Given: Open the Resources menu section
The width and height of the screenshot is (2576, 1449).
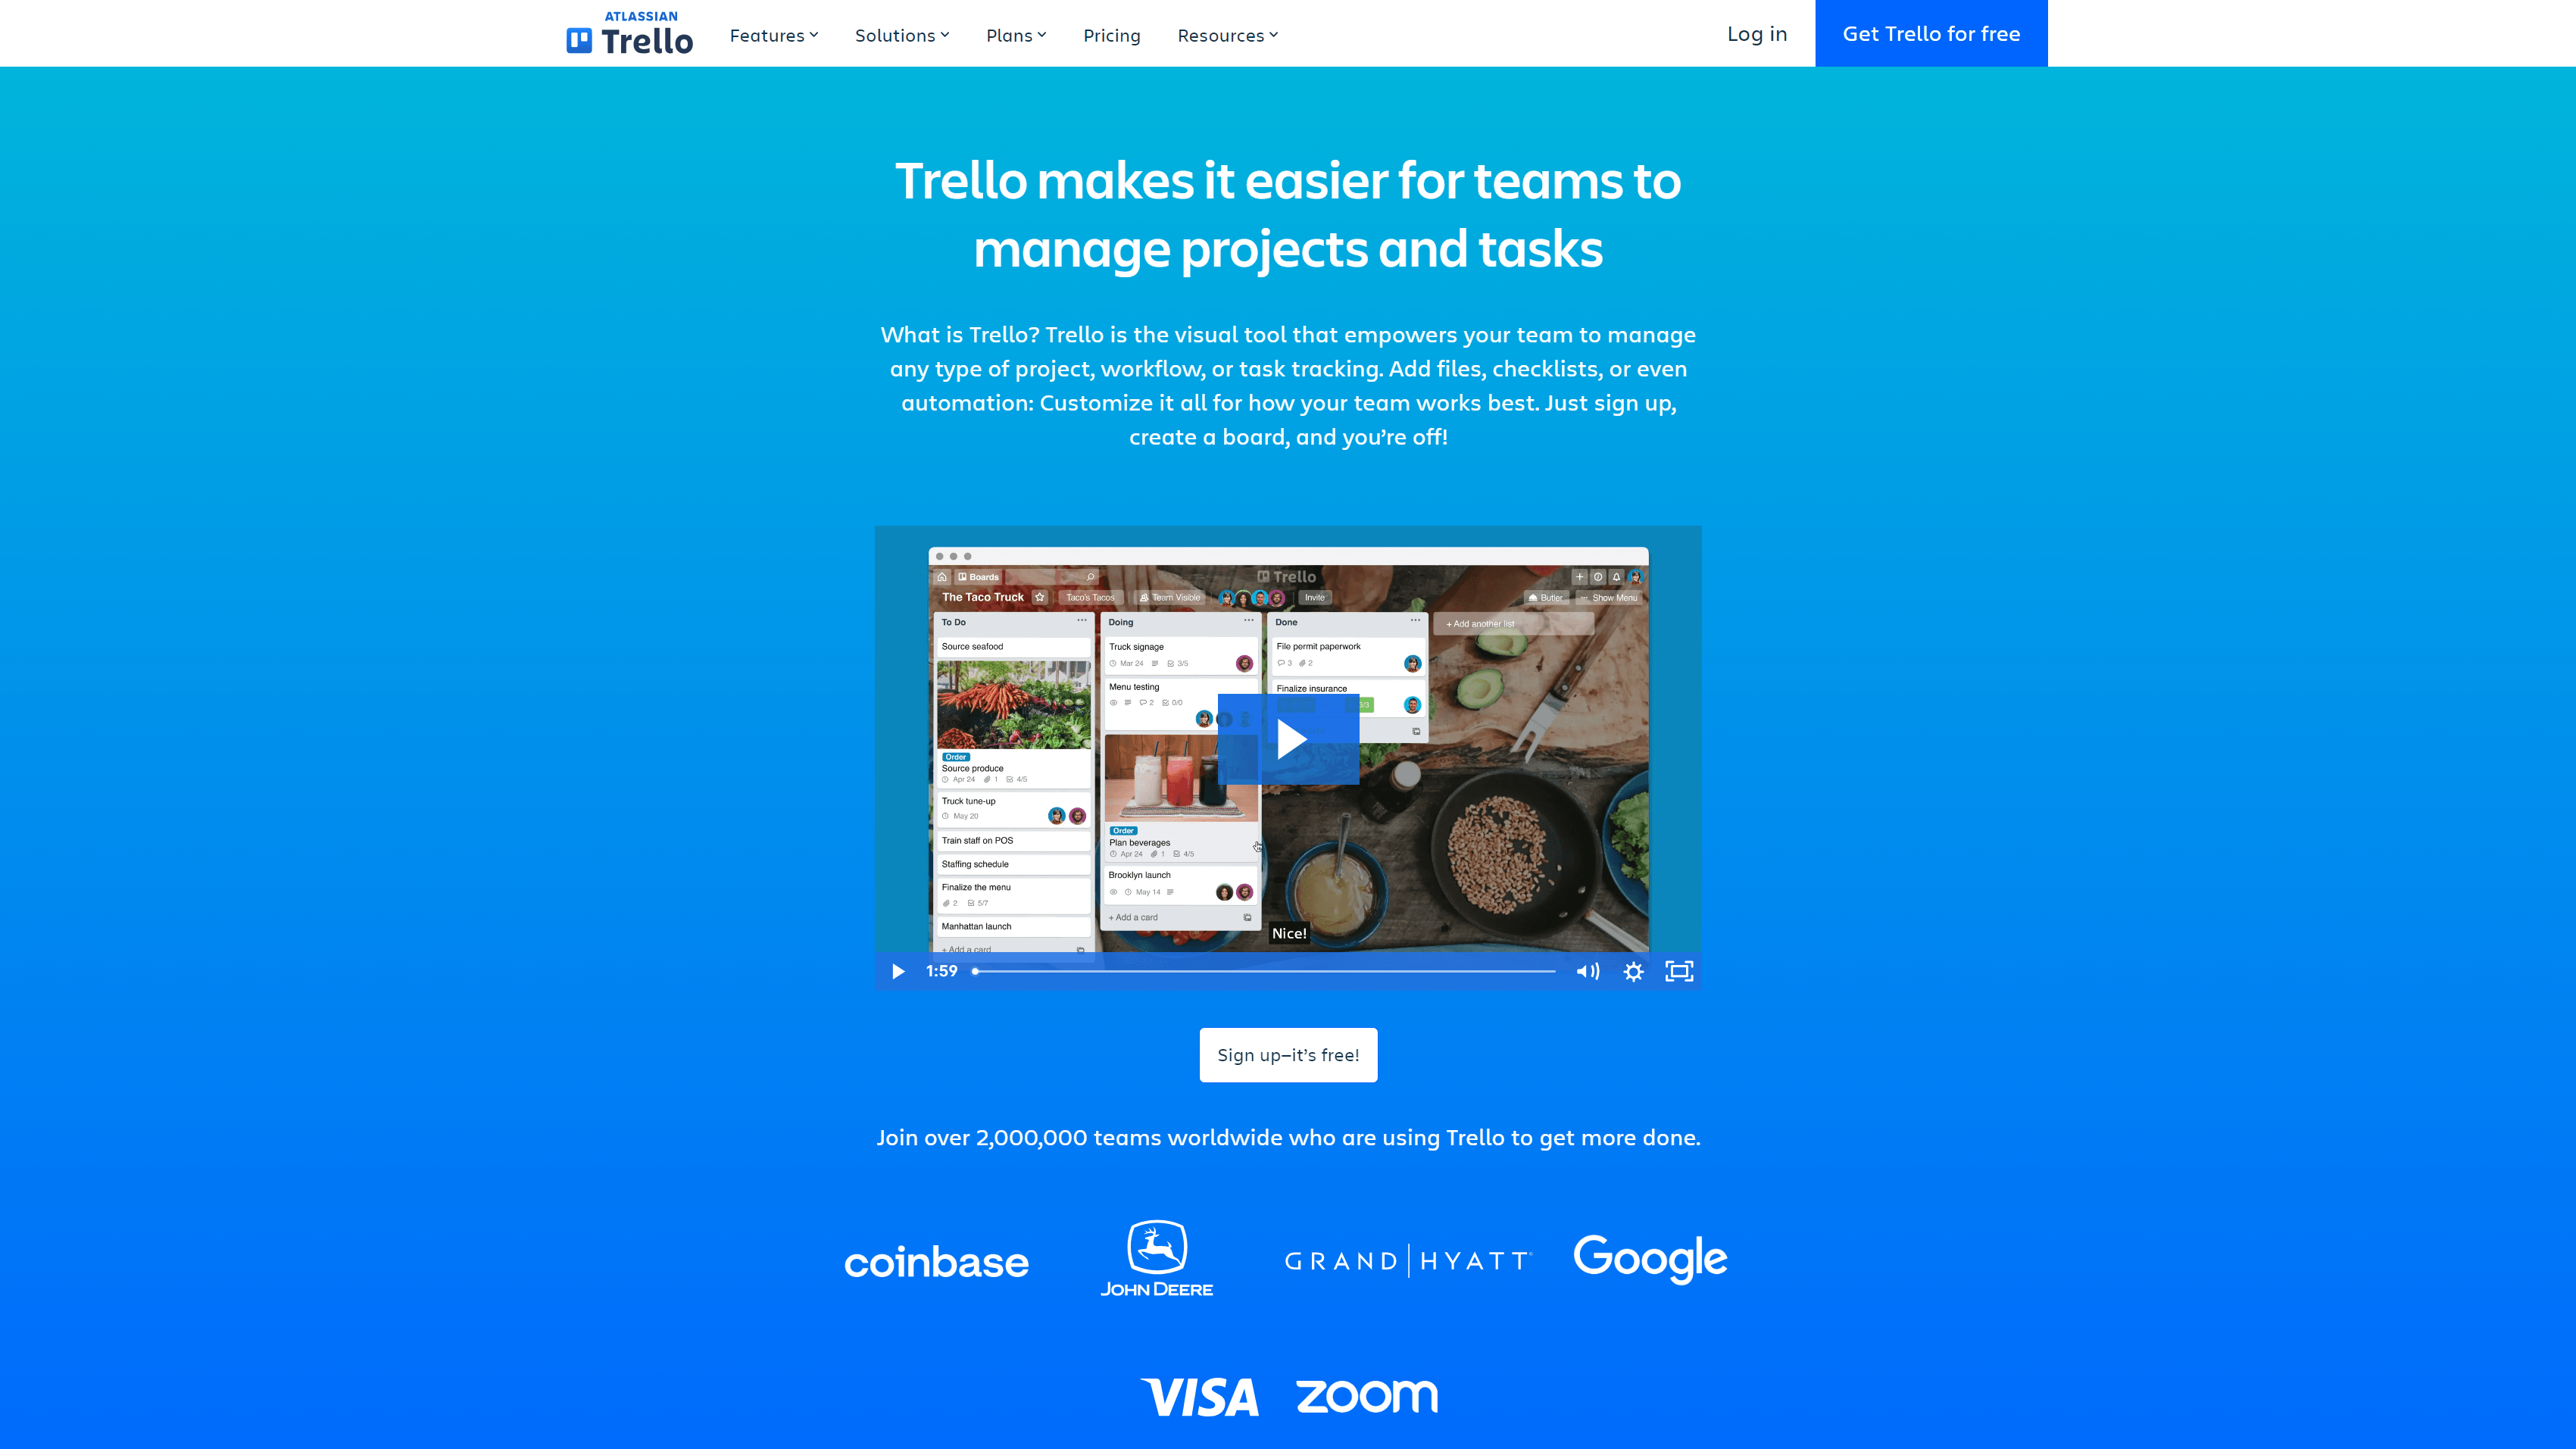Looking at the screenshot, I should pos(1226,33).
